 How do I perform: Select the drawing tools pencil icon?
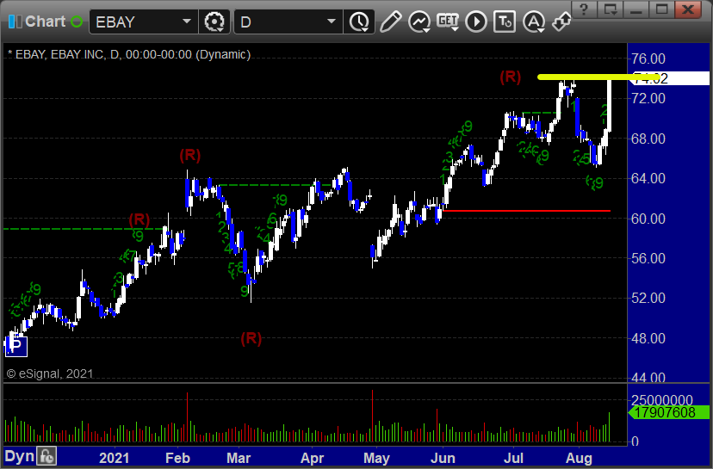[390, 22]
